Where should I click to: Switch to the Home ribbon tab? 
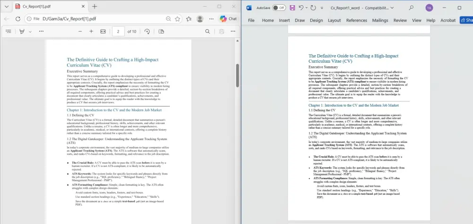[268, 20]
